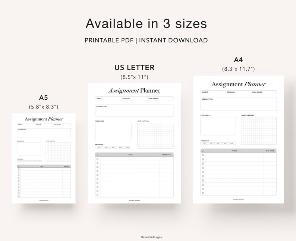This screenshot has width=296, height=241.
Task: Click the progress bar on A4 page
Action: 218,144
